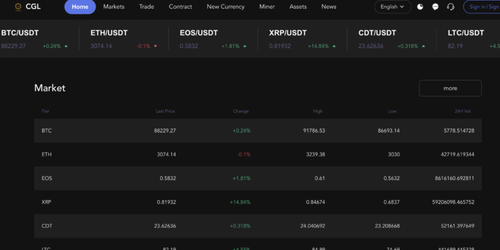Screen dimensions: 500x250
Task: Click the Sign in / Sign up button
Action: pyautogui.click(x=481, y=7)
